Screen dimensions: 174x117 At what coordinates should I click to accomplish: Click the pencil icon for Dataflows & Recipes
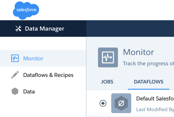pos(15,75)
